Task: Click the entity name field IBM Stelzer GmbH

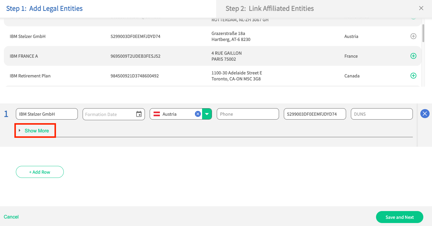Action: 47,114
